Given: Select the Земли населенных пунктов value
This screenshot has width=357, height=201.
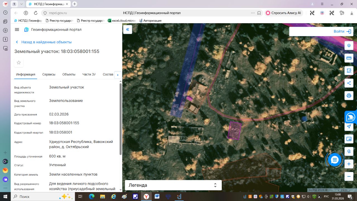Looking at the screenshot, I should (73, 174).
